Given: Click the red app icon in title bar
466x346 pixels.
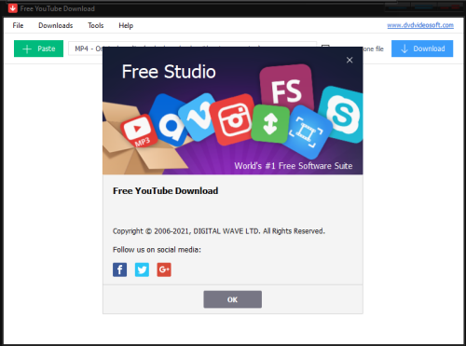Looking at the screenshot, I should [x=13, y=8].
